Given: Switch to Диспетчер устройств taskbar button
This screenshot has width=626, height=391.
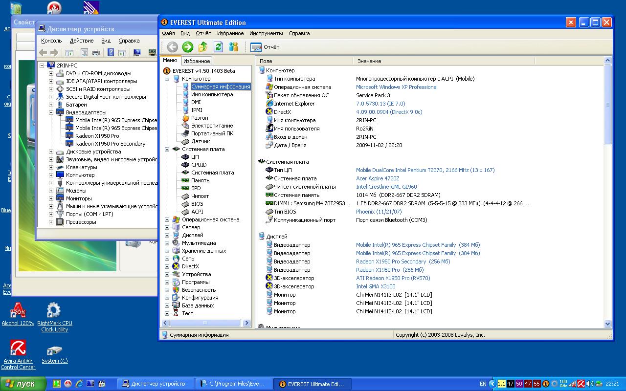Looking at the screenshot, I should 157,384.
